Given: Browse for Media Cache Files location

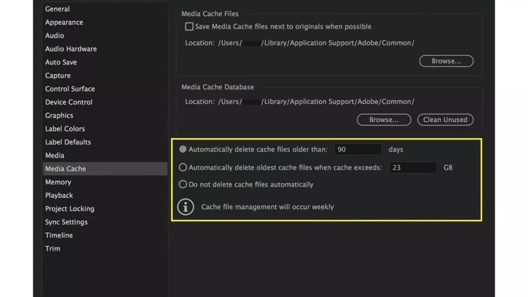Looking at the screenshot, I should click(x=446, y=61).
